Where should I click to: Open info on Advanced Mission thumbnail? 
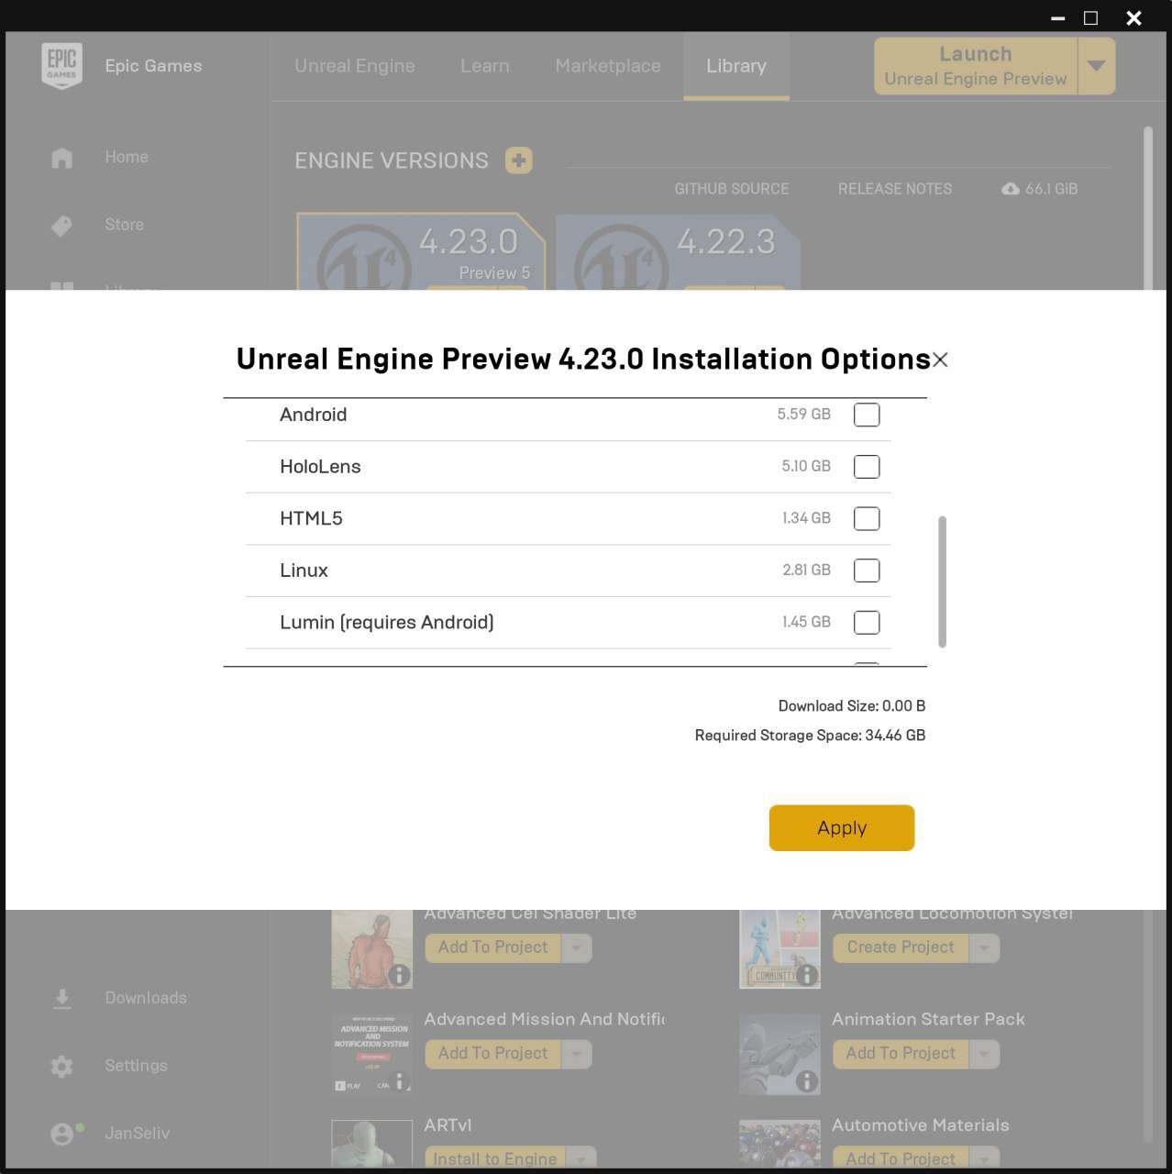[x=399, y=1081]
